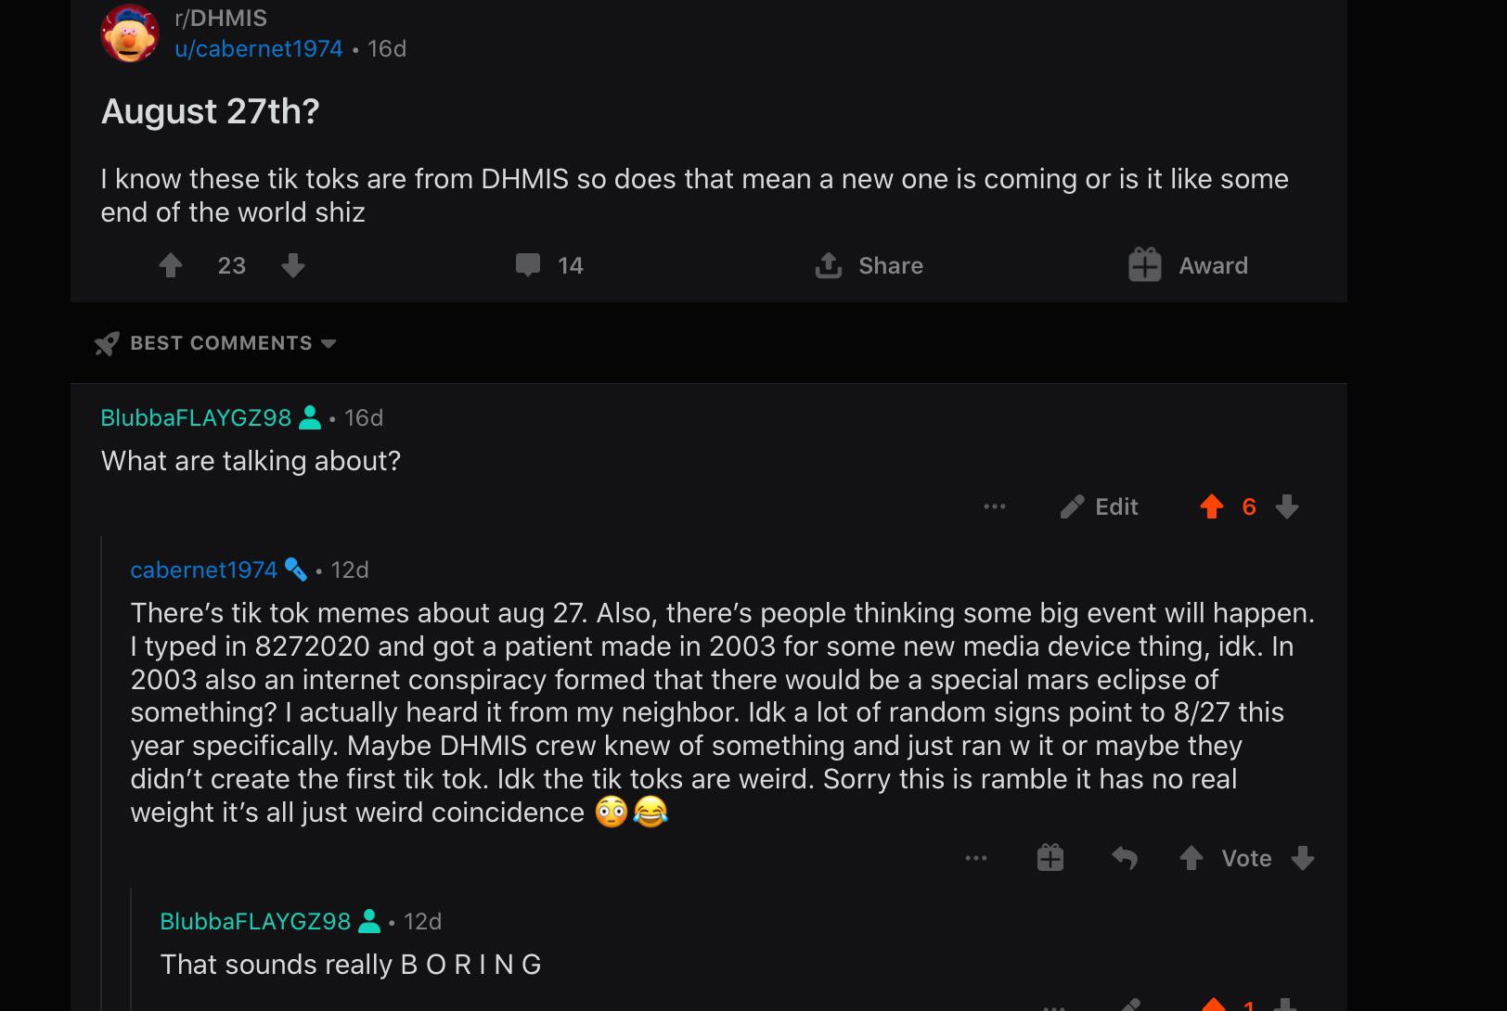Reply to cabernet1974's tik tok comment
This screenshot has height=1011, width=1507.
(1125, 858)
